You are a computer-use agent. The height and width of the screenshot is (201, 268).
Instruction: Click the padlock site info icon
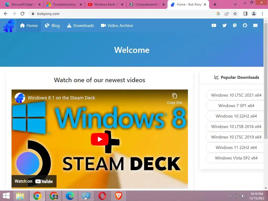(33, 14)
